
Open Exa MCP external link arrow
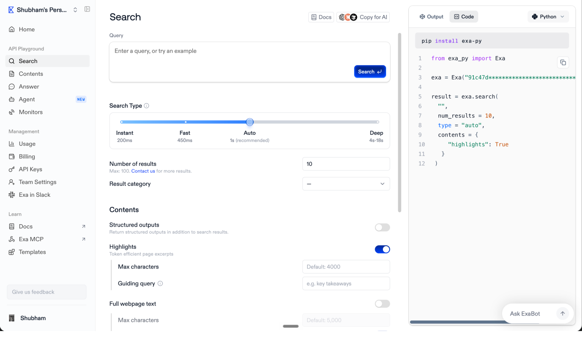tap(84, 239)
